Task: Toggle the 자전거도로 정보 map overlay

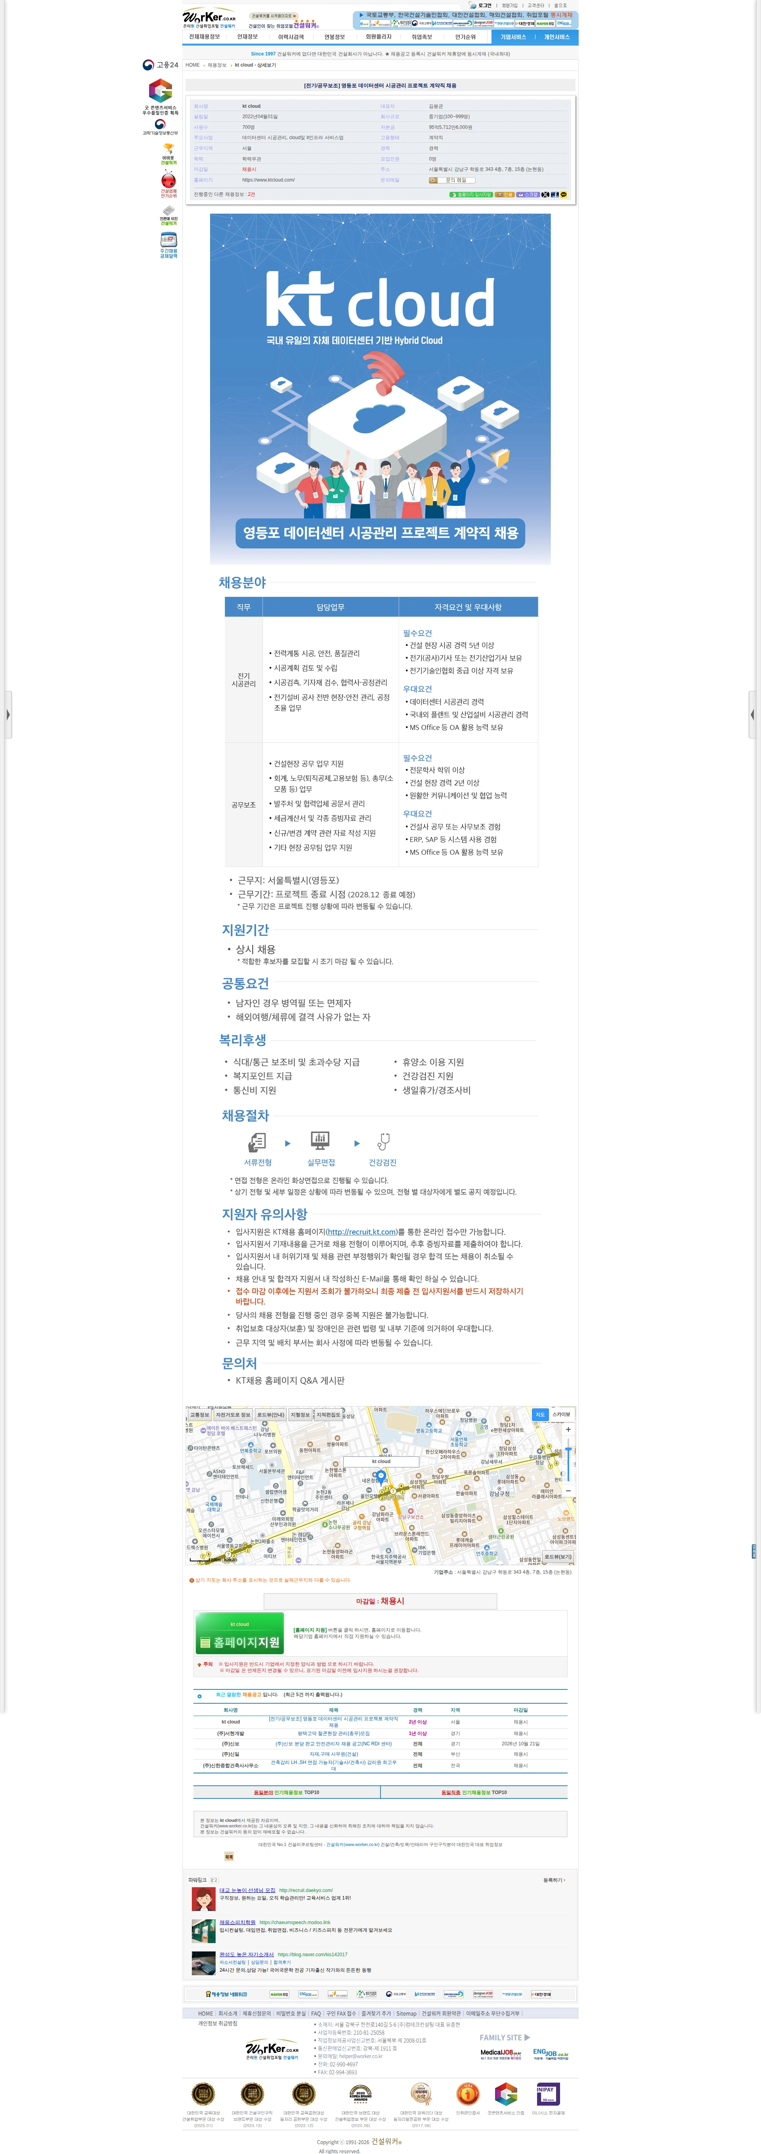Action: [x=233, y=1415]
